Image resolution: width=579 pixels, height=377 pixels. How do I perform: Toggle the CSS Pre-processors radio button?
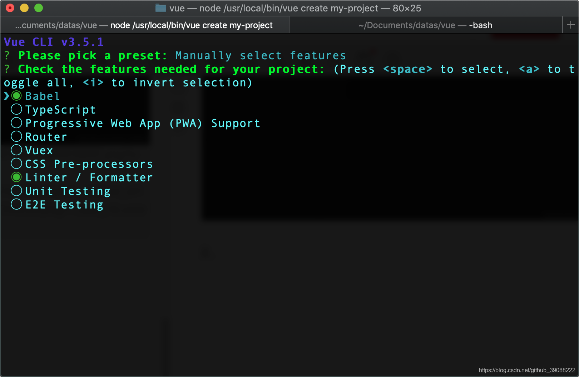pos(16,164)
